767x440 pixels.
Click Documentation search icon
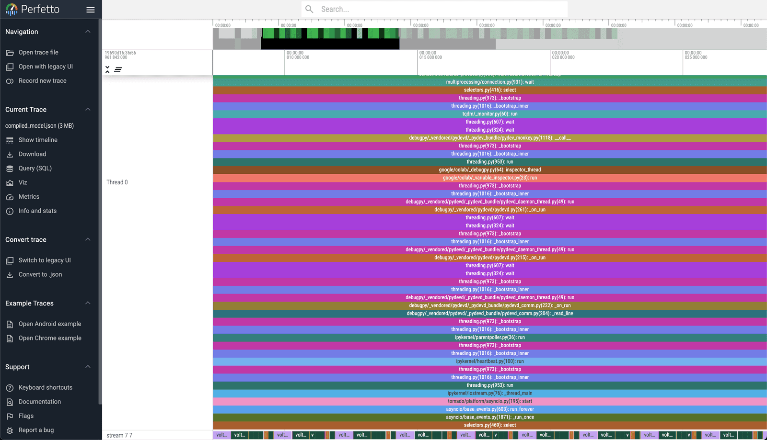10,402
